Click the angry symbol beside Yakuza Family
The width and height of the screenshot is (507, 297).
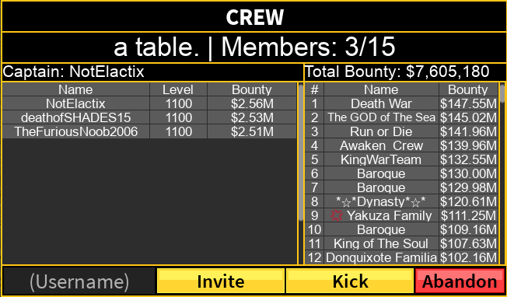click(337, 215)
